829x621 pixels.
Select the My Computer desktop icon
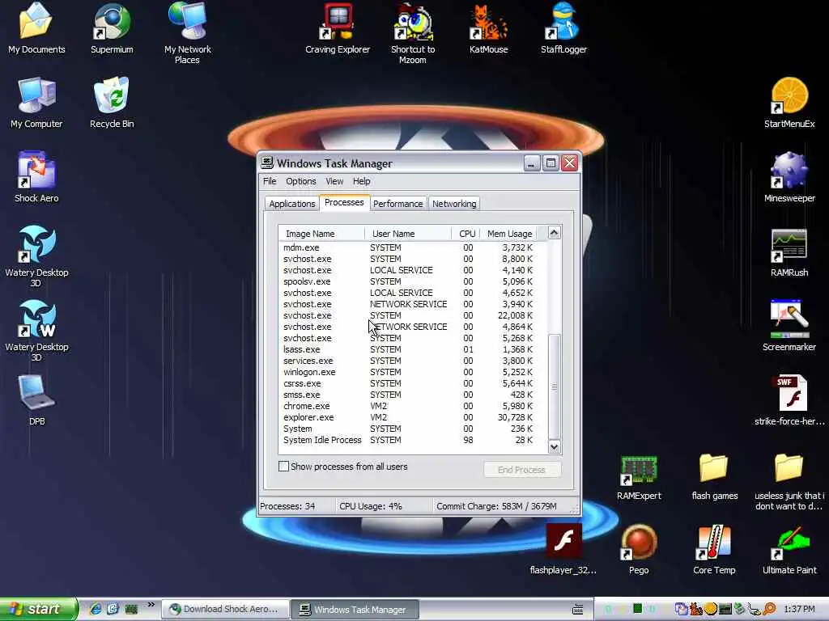[x=36, y=103]
